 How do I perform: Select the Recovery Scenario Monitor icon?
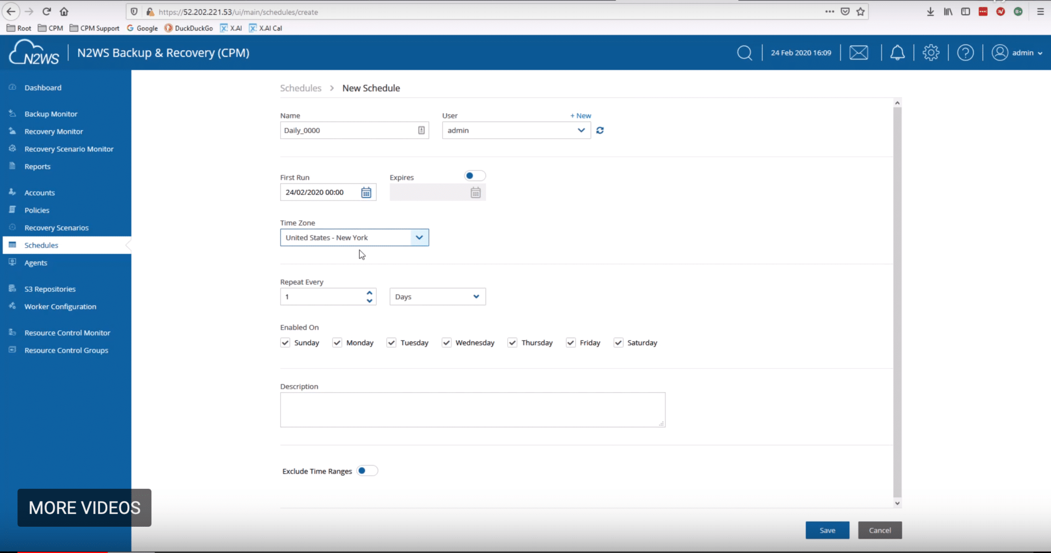12,149
